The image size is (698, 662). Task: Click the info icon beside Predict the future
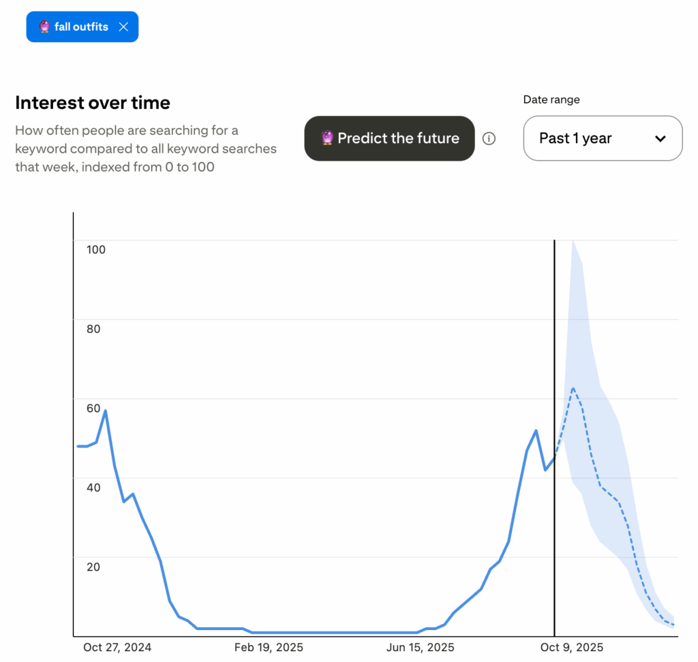tap(489, 139)
